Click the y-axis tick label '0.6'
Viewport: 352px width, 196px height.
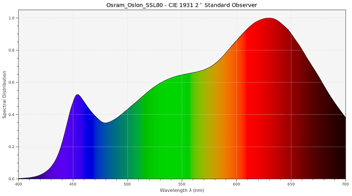pos(11,82)
